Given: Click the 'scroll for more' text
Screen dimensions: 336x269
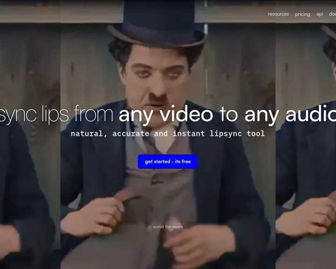Looking at the screenshot, I should tap(168, 227).
